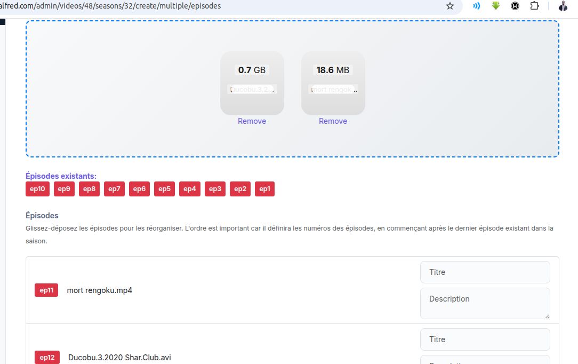Remove the 0.7 GB Ducobu file
Viewport: 578px width, 364px height.
tap(252, 121)
